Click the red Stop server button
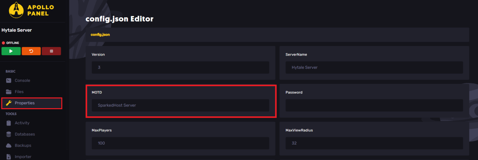The height and width of the screenshot is (160, 478). click(51, 51)
